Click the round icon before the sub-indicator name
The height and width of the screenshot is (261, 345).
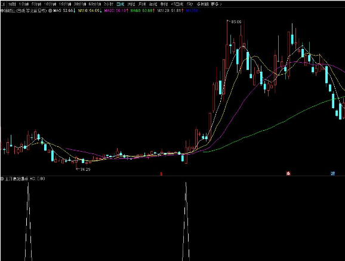coord(2,179)
